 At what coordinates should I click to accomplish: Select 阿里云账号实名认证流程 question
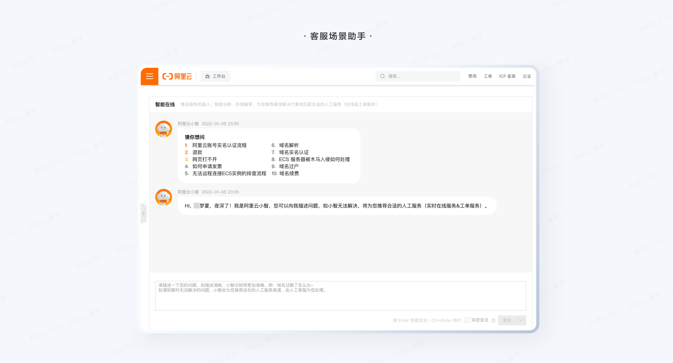click(x=219, y=145)
